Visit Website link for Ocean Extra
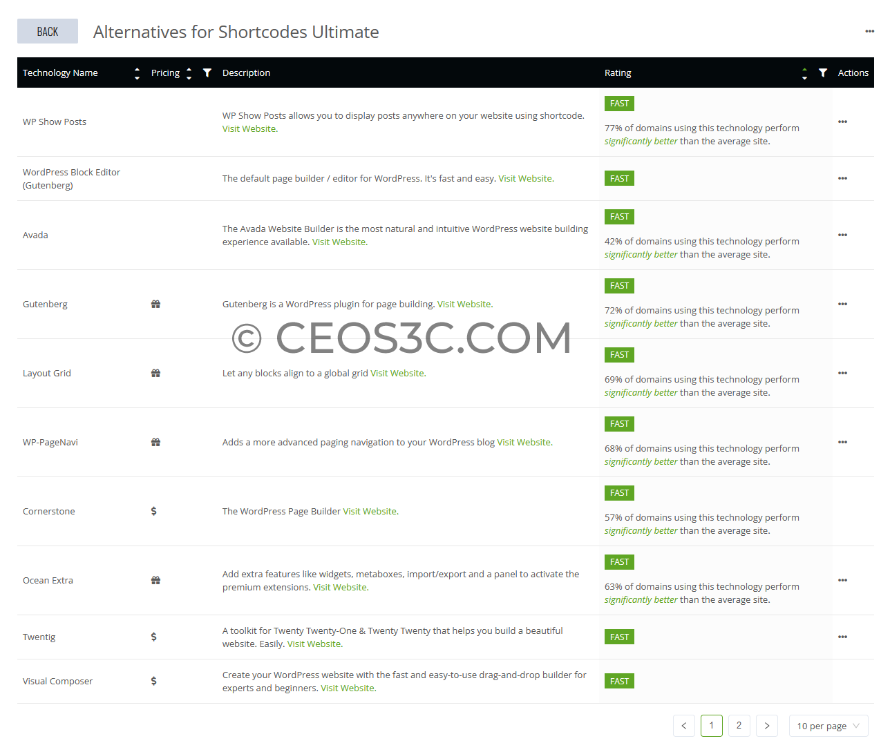Viewport: 890px width, 752px height. [x=340, y=587]
